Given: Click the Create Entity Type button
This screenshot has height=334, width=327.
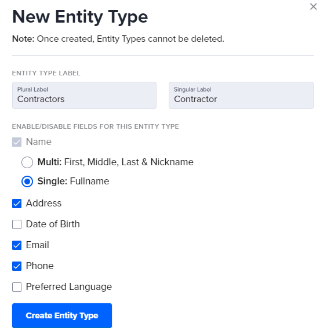Looking at the screenshot, I should [x=62, y=315].
